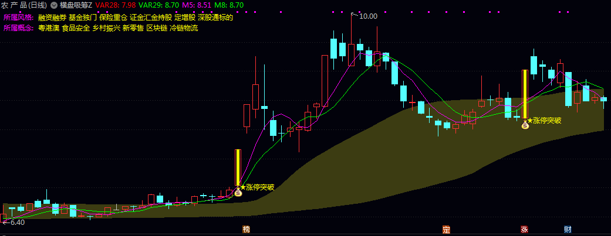This screenshot has width=611, height=236.
Task: Click the money bag icon under the second 涨停突破 bar
Action: point(525,124)
